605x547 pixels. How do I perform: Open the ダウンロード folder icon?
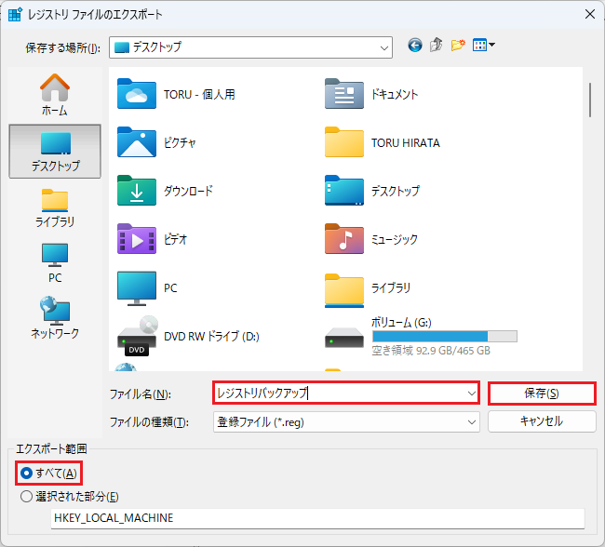pyautogui.click(x=137, y=191)
